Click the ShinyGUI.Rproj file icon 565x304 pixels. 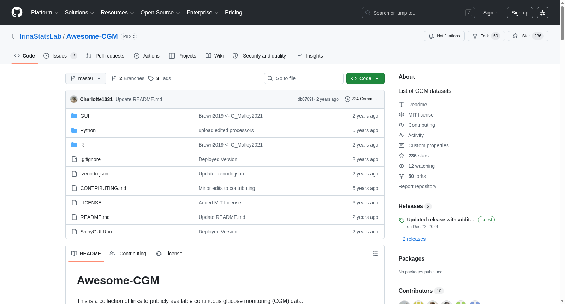(x=74, y=232)
